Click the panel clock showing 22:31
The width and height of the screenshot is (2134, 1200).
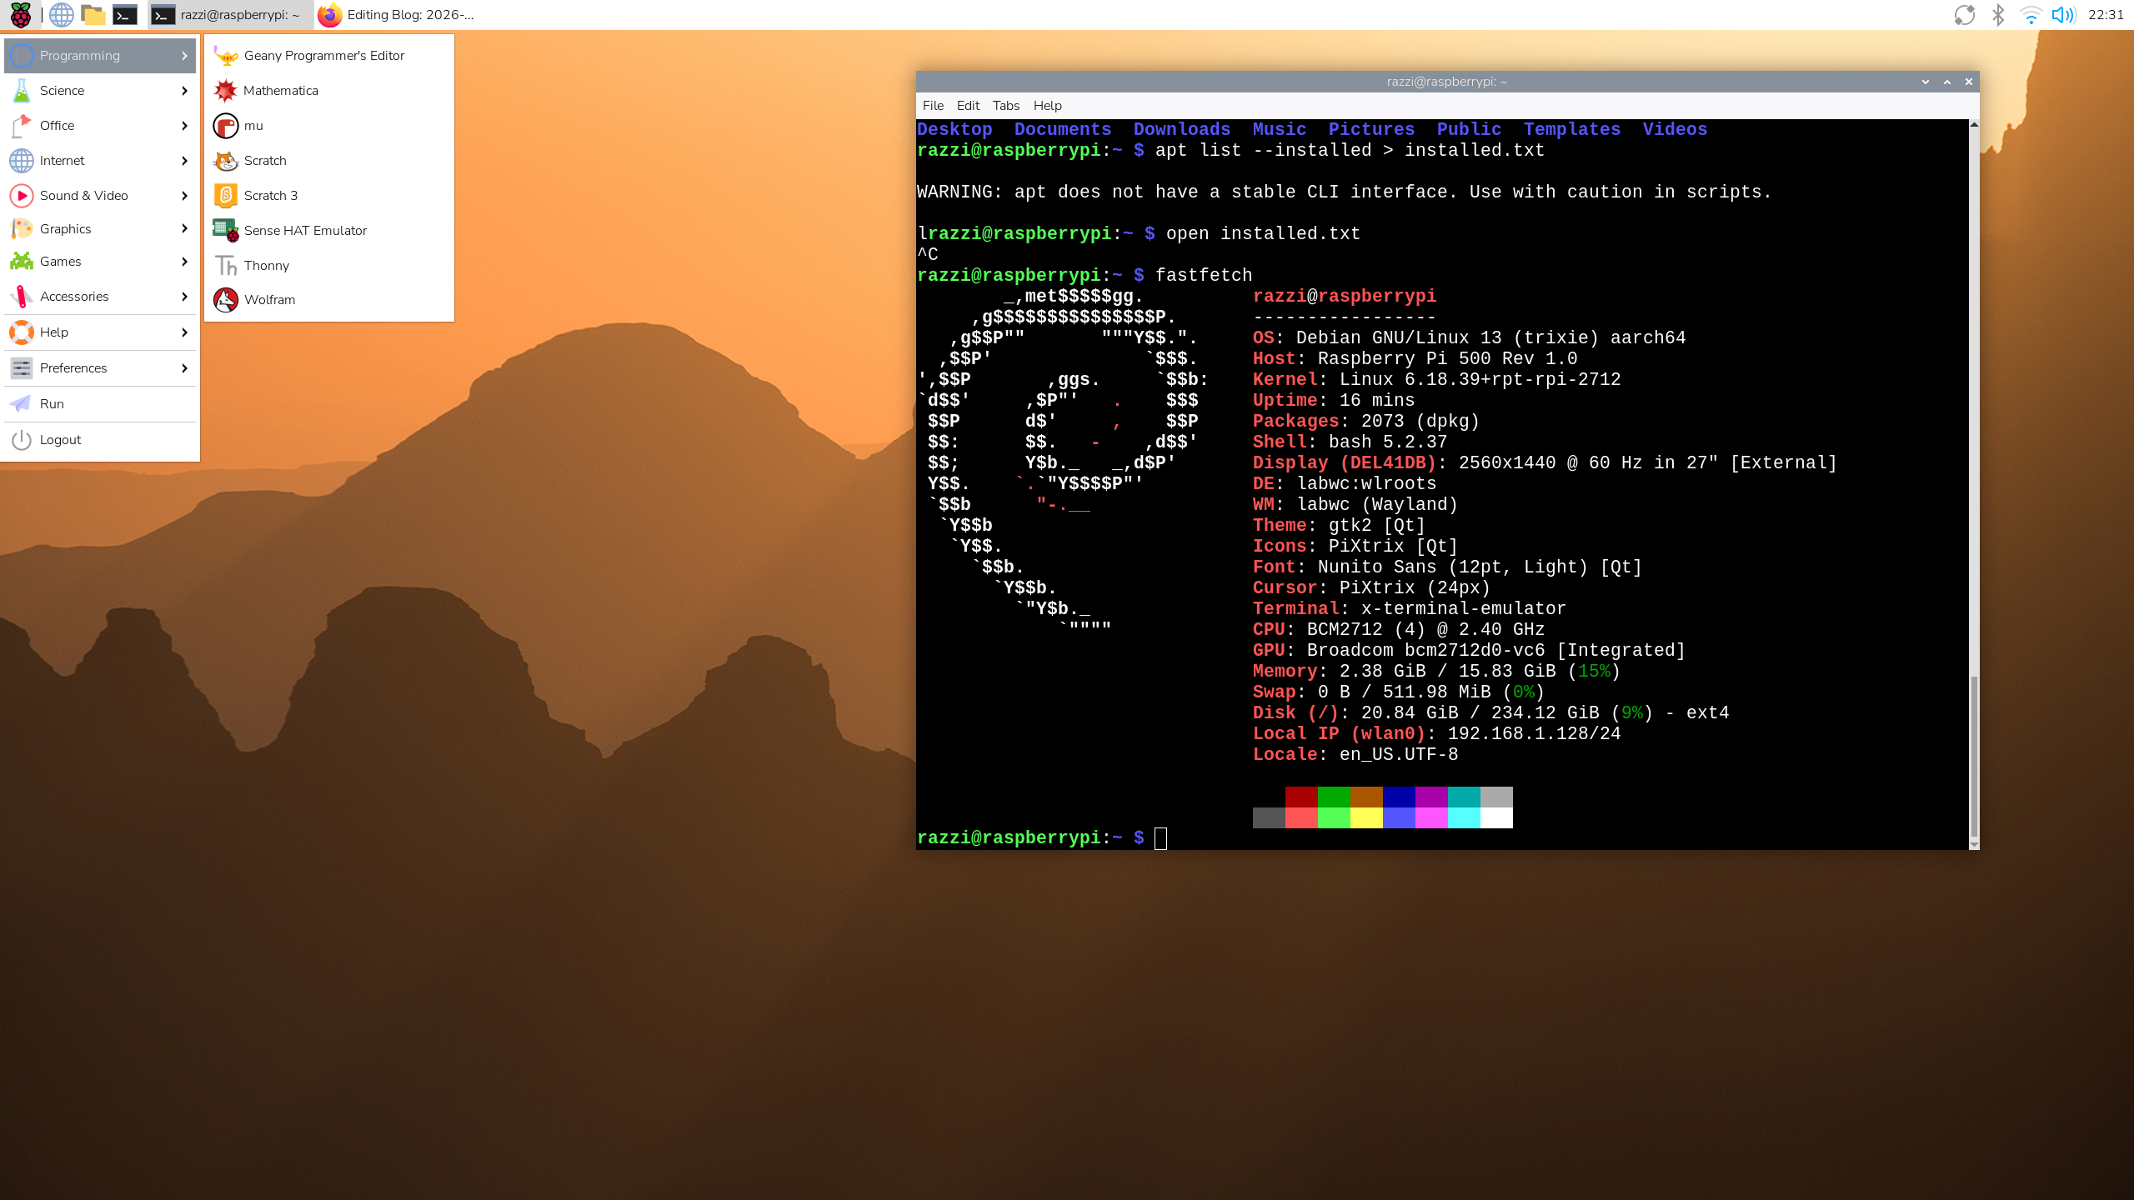tap(2106, 15)
